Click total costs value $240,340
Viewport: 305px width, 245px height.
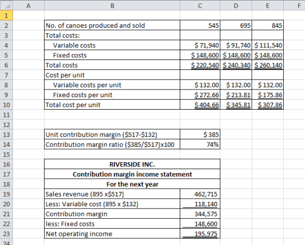(236, 65)
